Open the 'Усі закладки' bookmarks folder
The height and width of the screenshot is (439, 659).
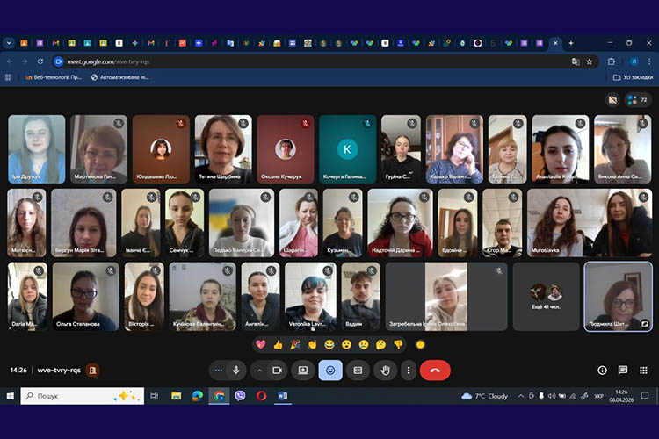[x=633, y=77]
